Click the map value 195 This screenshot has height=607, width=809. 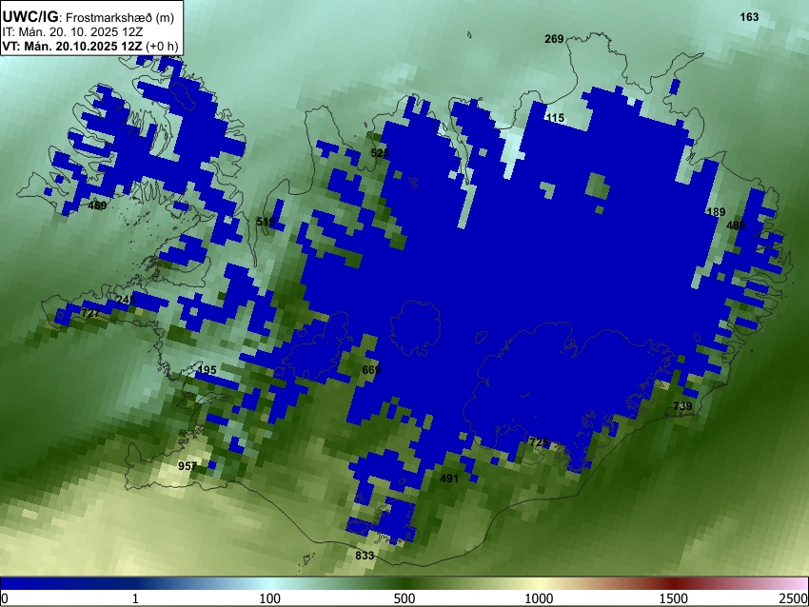[207, 370]
